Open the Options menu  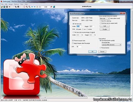pyautogui.click(x=16, y=4)
